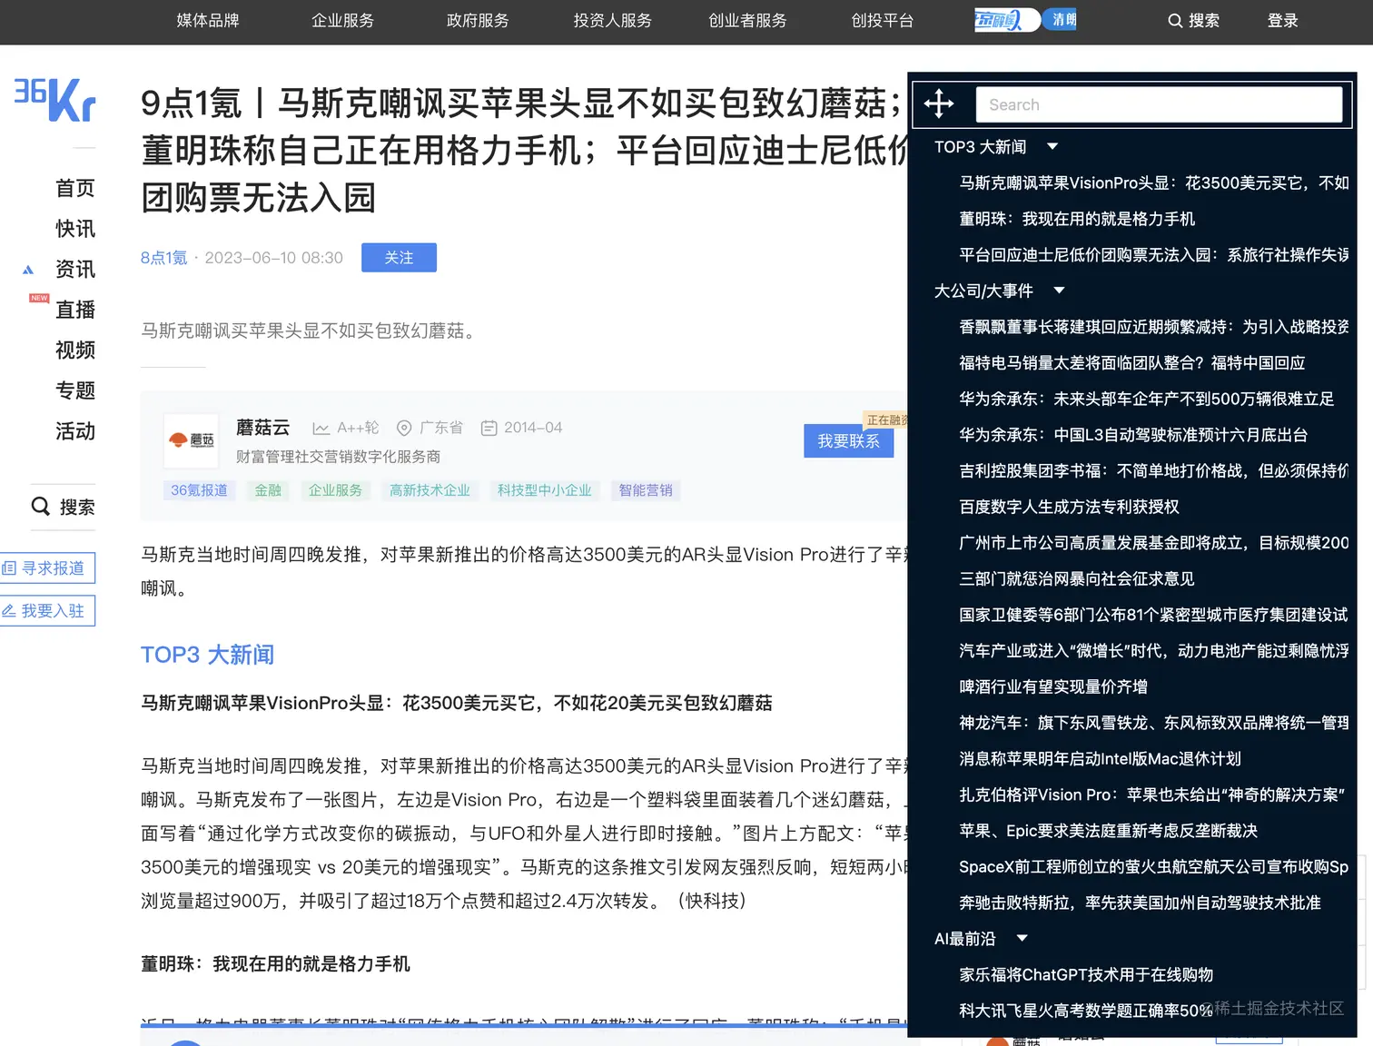This screenshot has width=1373, height=1046.
Task: Jump to outline item SpaceX前工程师创立的萤火虫航空航天
Action: click(1153, 866)
